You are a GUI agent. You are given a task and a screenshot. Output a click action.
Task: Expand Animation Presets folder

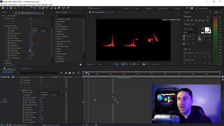(x=55, y=19)
